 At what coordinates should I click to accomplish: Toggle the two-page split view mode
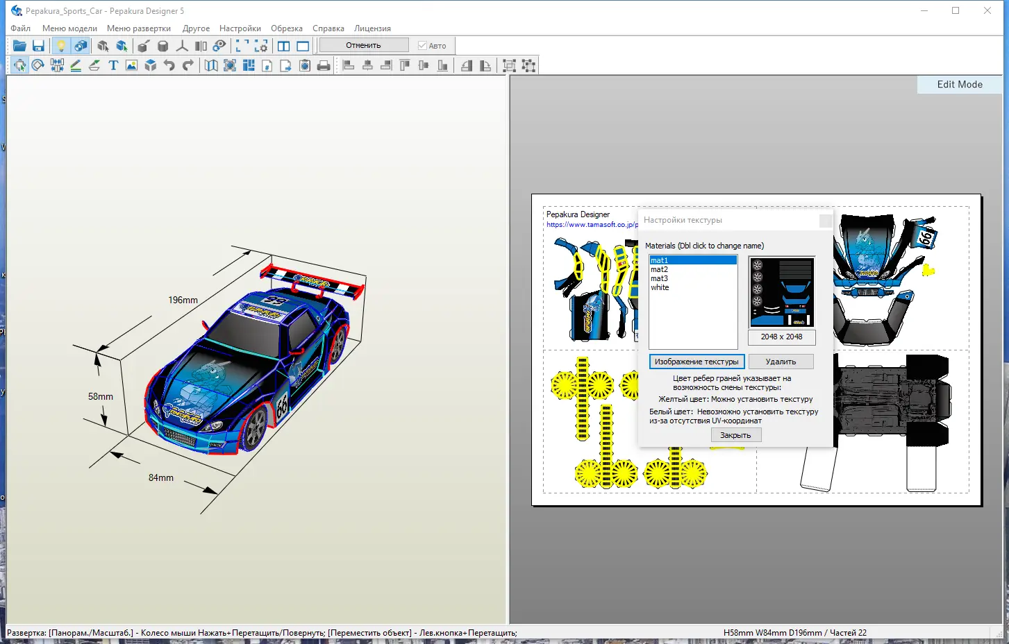point(283,46)
